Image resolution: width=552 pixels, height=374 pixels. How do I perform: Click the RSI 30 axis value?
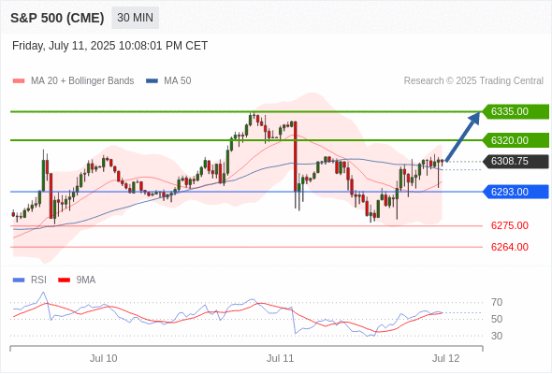[497, 336]
